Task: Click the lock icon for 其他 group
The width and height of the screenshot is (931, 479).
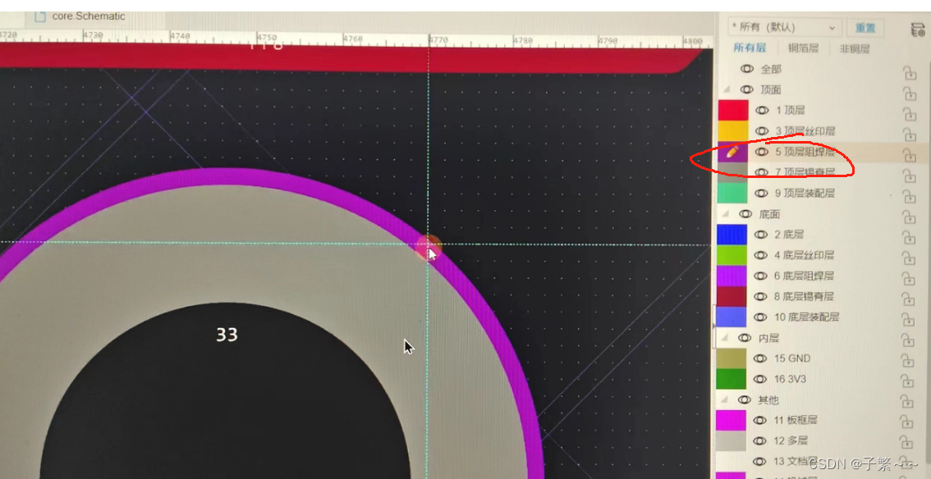Action: (908, 403)
